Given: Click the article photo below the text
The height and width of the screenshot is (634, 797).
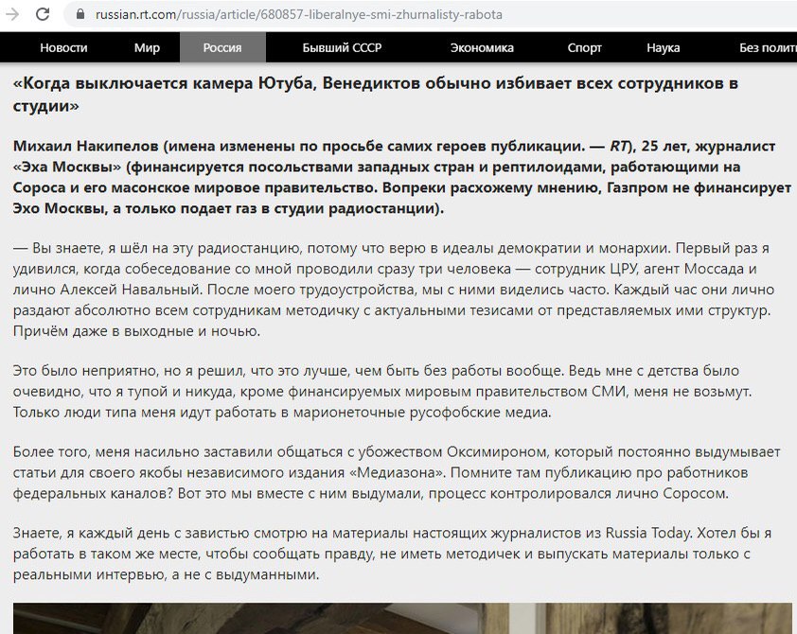Looking at the screenshot, I should pos(402,618).
